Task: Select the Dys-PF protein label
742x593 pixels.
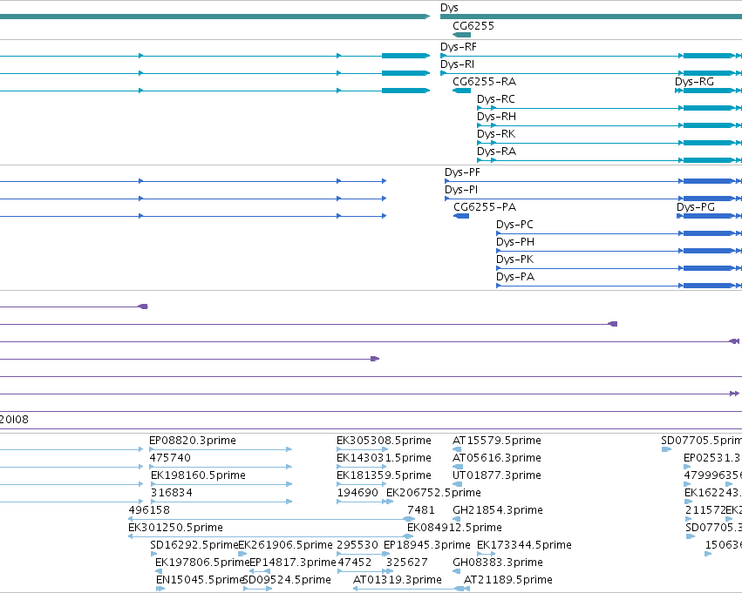Action: click(462, 172)
